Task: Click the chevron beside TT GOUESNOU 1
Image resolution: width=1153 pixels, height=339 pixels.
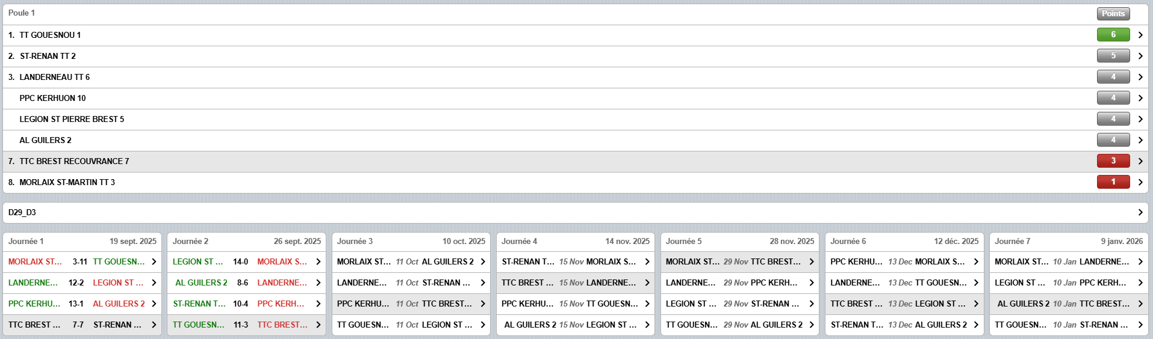Action: pyautogui.click(x=1140, y=35)
